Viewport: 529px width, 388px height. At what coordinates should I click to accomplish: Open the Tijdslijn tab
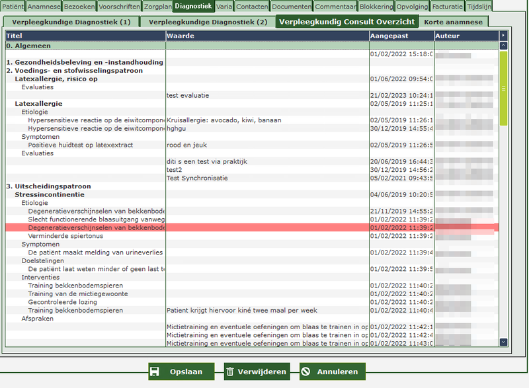479,6
